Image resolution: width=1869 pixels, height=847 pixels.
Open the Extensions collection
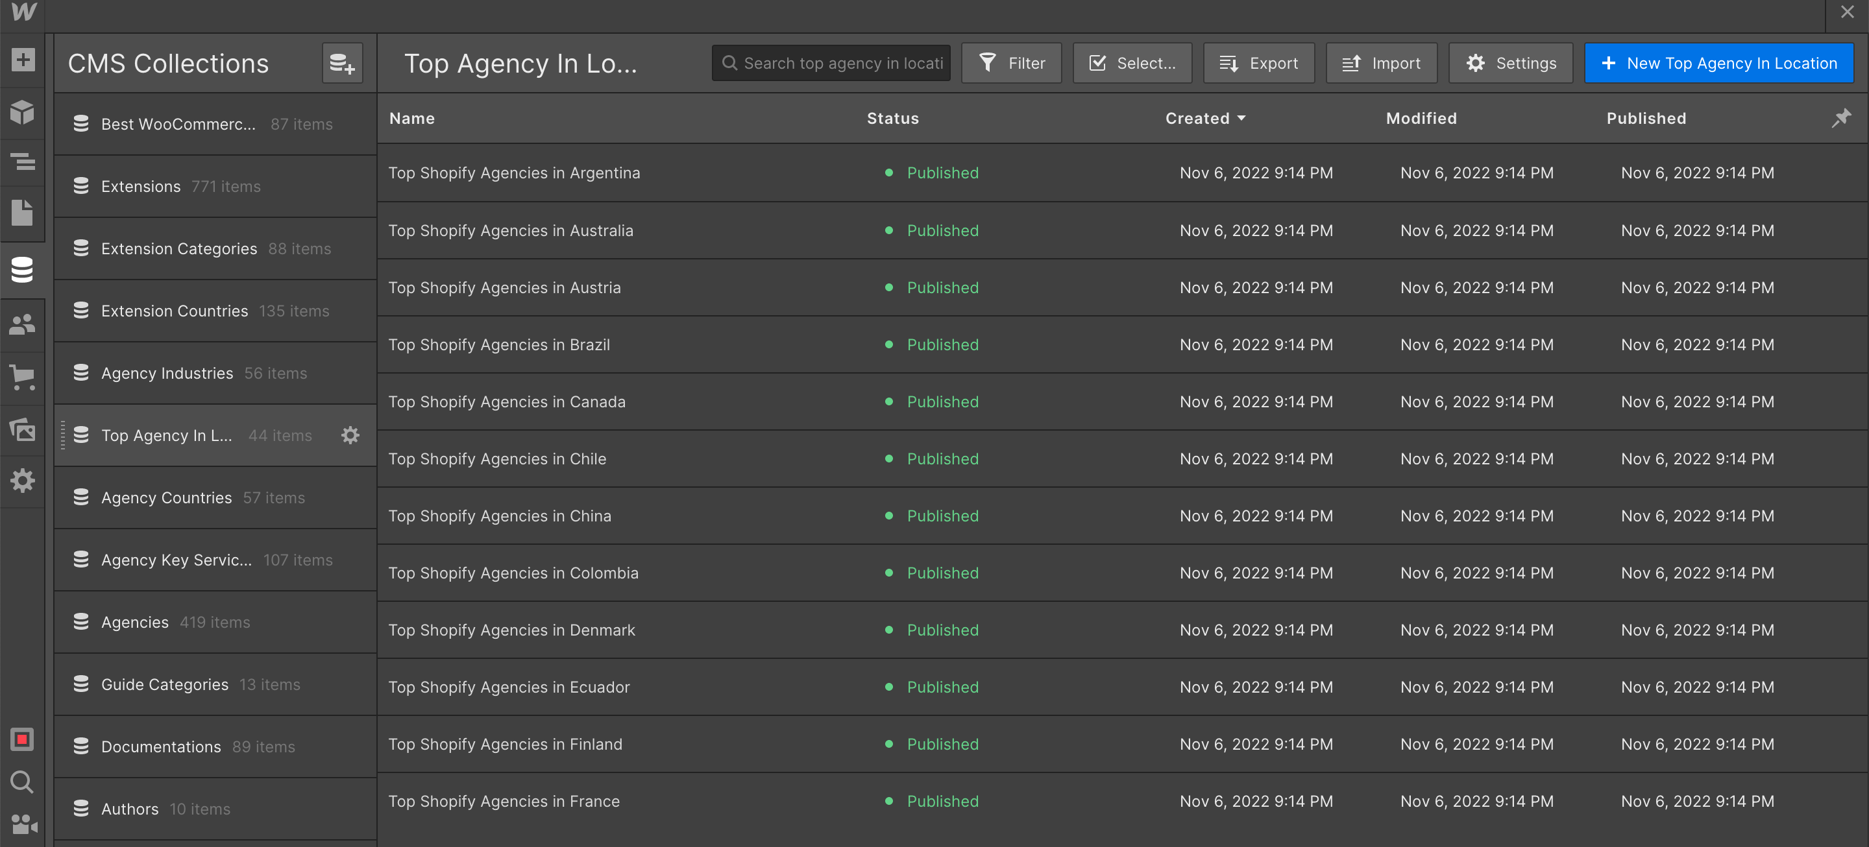141,186
